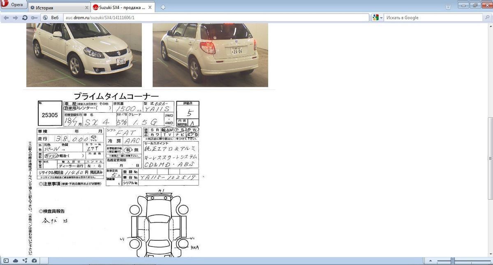Open the Google search engine selector
Viewport: 493px width, 265px height.
pos(377,18)
